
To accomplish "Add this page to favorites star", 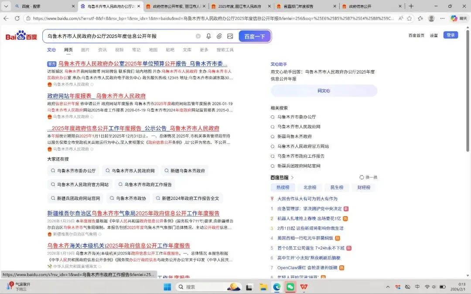I will 409,18.
